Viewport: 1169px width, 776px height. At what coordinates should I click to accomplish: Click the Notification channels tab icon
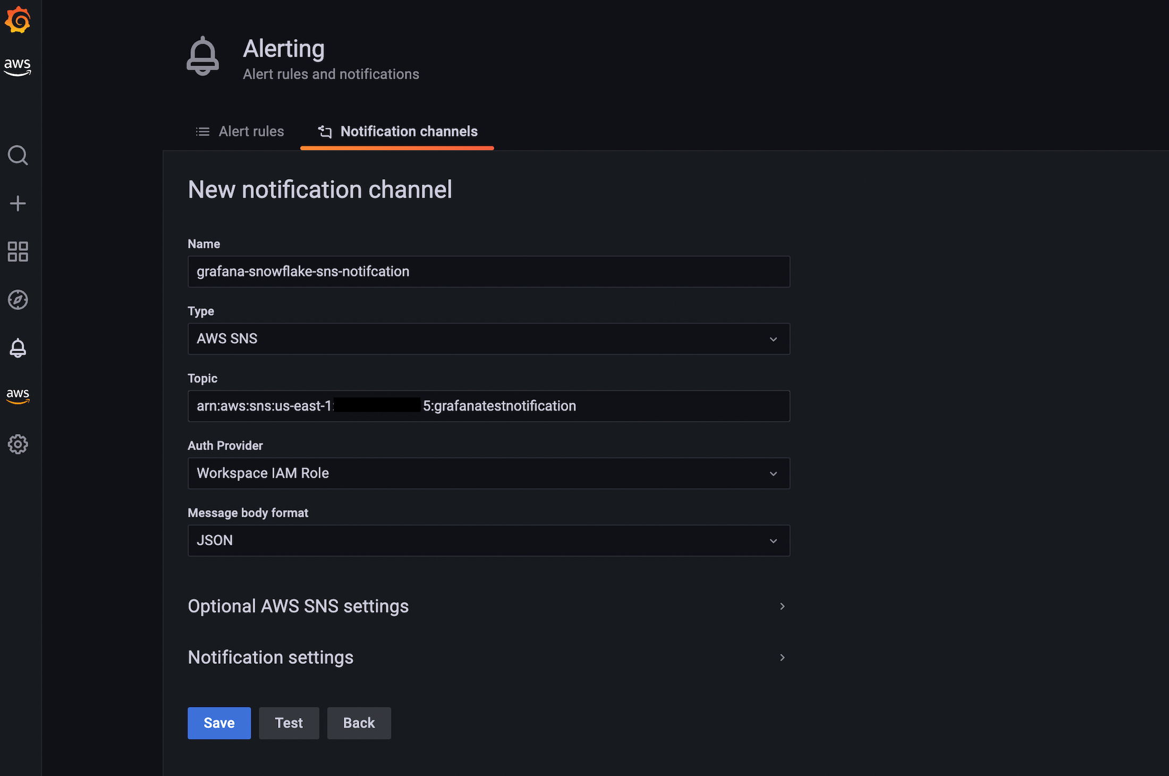coord(325,132)
